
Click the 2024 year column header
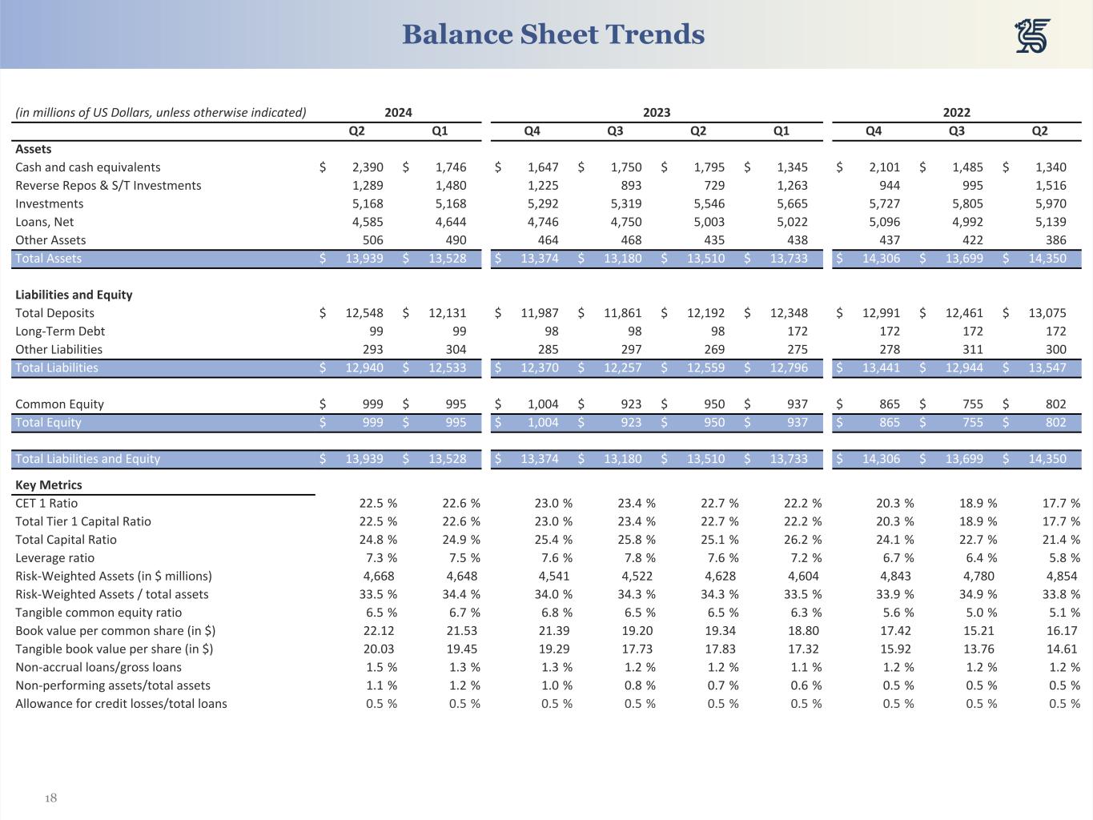point(398,112)
